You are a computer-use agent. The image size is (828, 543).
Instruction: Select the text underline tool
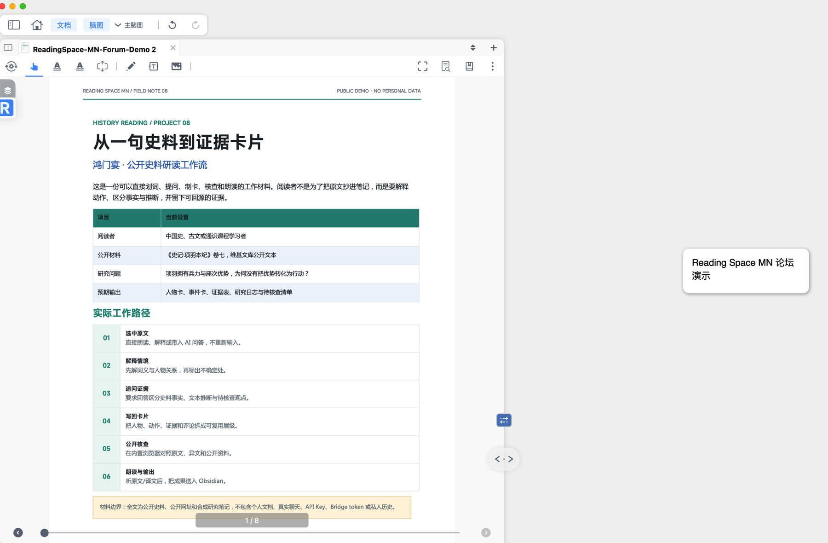coord(80,67)
